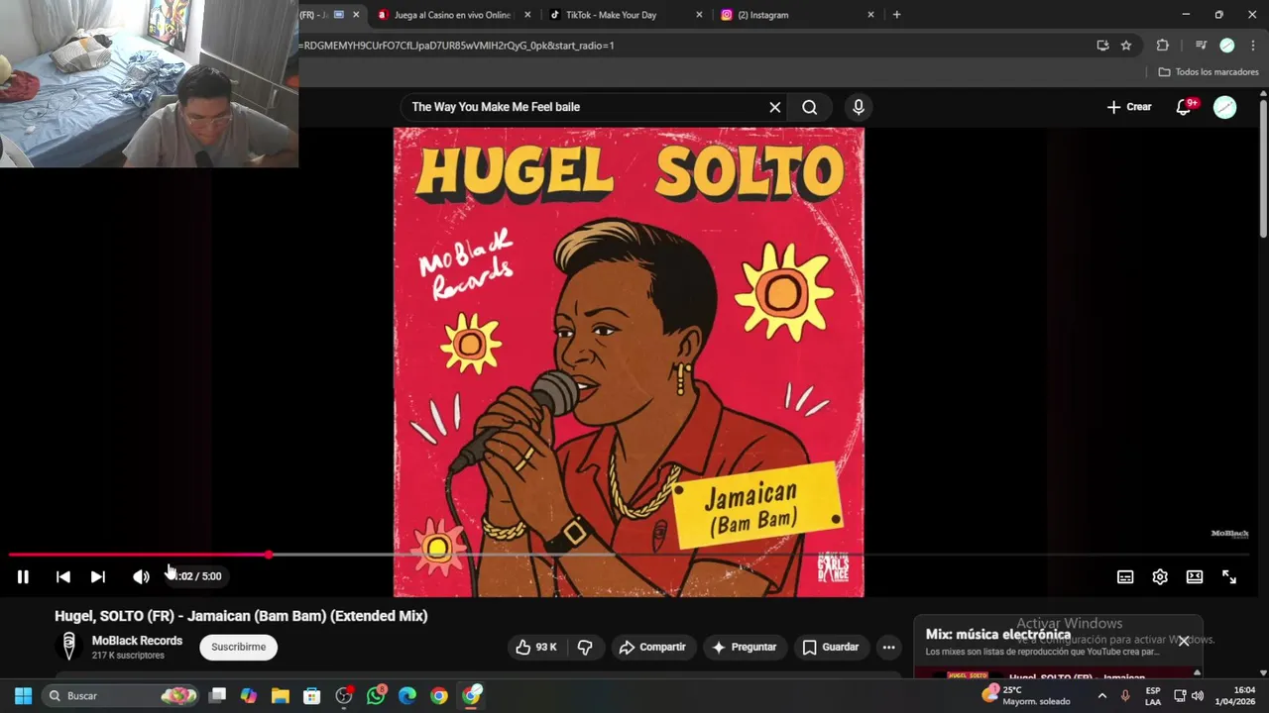
Task: Enter fullscreen mode on the player
Action: click(1229, 576)
